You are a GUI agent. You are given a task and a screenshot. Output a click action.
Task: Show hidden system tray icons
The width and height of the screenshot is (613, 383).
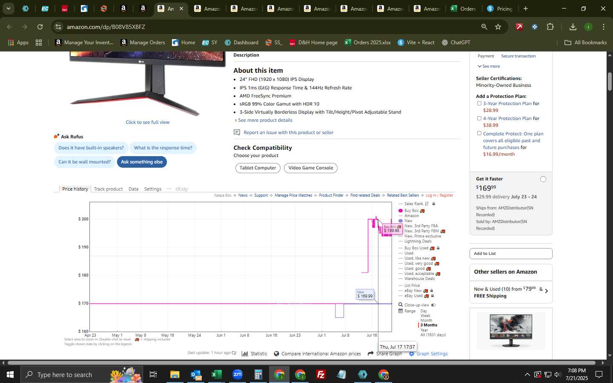click(x=527, y=374)
